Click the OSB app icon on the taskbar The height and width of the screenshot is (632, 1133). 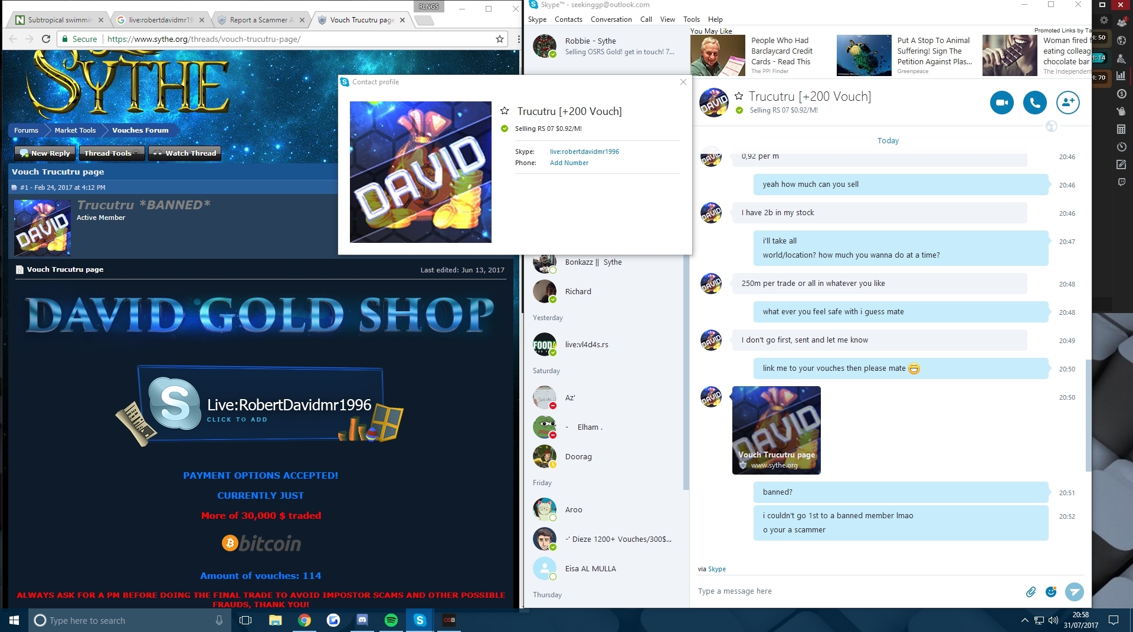point(448,620)
